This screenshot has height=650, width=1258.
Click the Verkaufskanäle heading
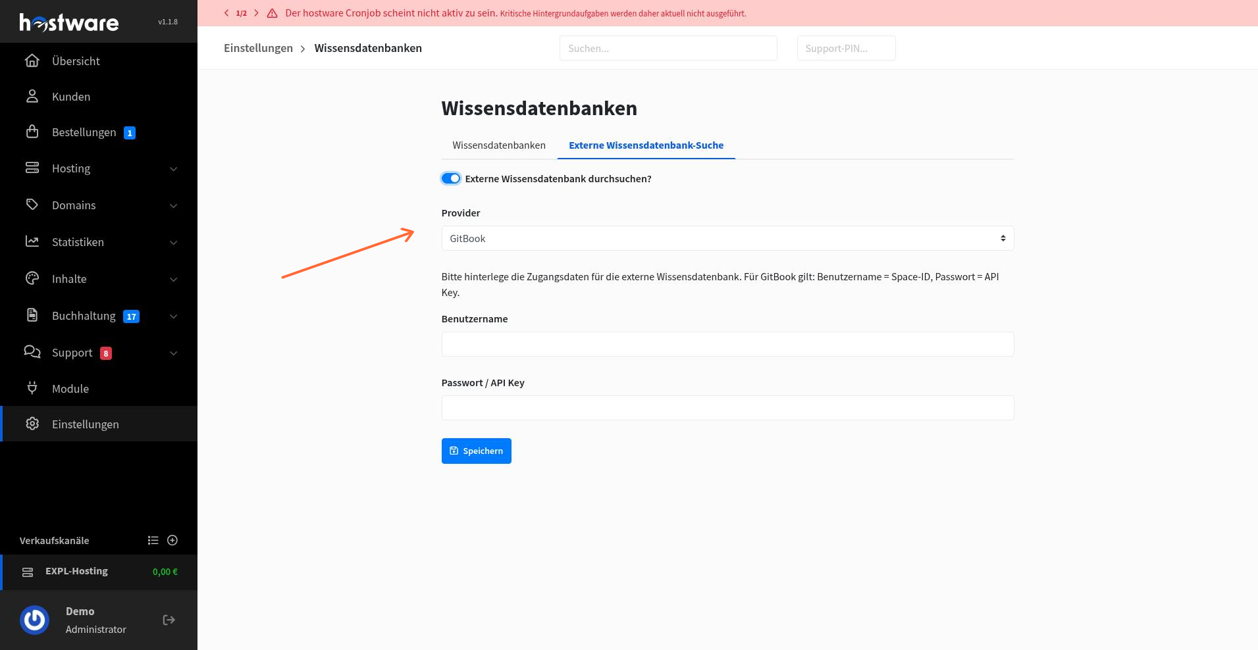point(54,541)
